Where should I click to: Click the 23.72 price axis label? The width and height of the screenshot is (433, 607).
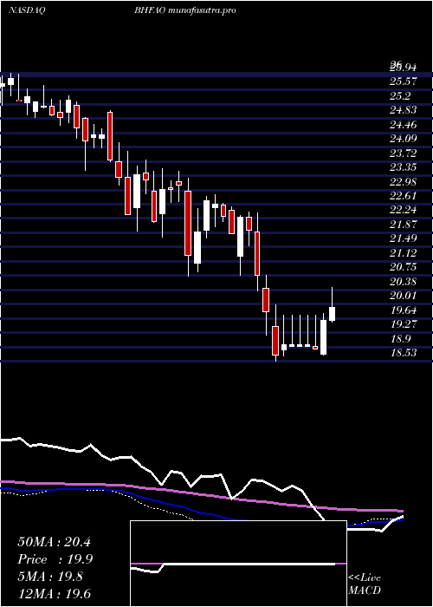[x=403, y=153]
